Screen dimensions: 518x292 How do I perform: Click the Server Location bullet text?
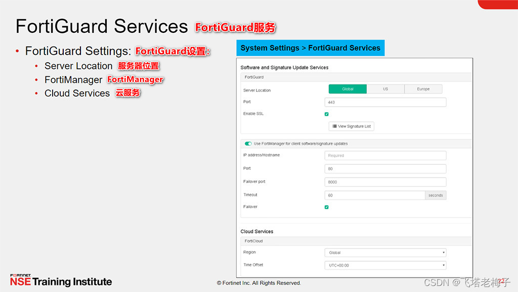[x=78, y=66]
